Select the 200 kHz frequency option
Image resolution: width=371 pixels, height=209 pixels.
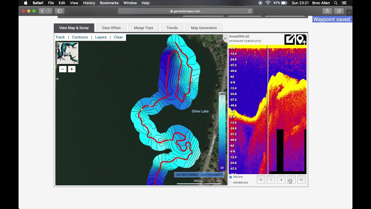(x=231, y=177)
